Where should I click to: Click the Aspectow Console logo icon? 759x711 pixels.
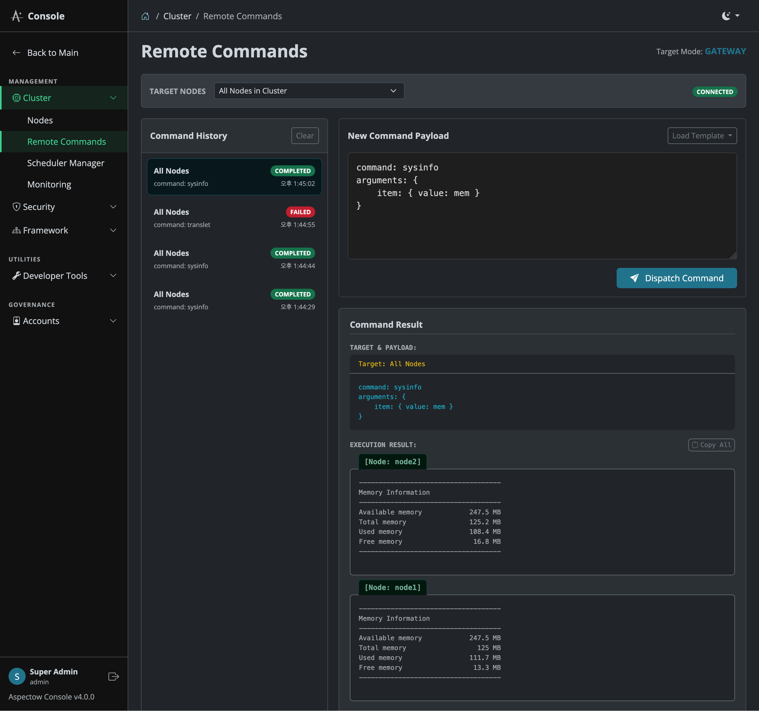point(16,16)
